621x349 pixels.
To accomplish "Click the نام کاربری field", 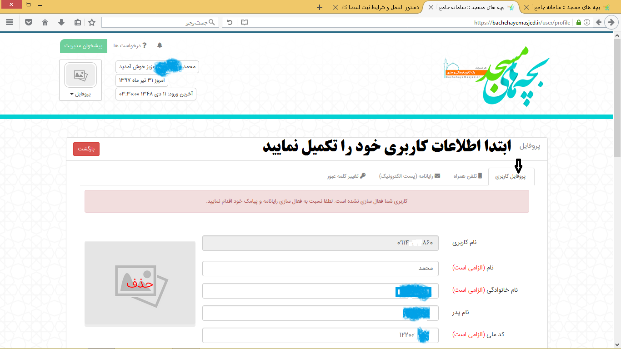I will click(x=321, y=243).
